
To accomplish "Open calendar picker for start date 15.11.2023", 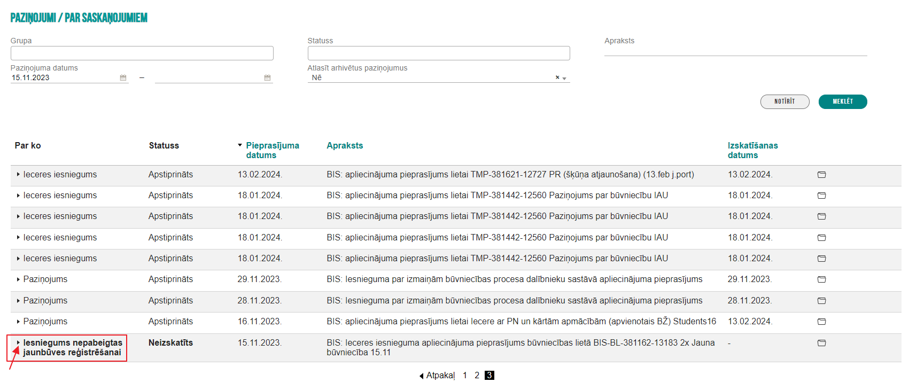I will 123,78.
